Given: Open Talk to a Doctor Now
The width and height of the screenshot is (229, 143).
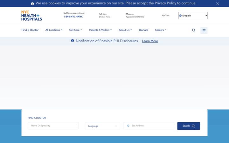Looking at the screenshot, I should click(x=104, y=15).
